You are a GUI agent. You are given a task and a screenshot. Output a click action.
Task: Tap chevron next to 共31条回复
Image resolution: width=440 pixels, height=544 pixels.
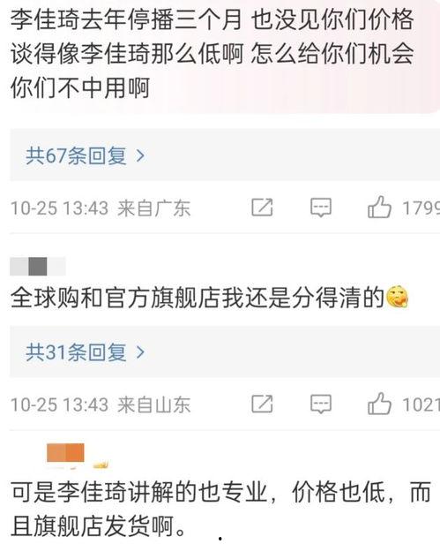click(140, 352)
